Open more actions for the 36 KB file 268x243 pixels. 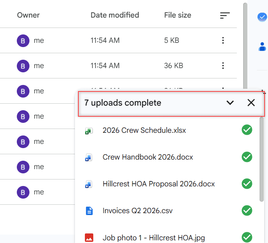pos(223,66)
